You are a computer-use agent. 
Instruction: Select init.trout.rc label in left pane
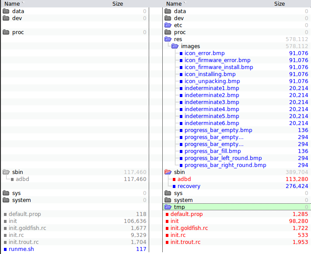coord(24,242)
